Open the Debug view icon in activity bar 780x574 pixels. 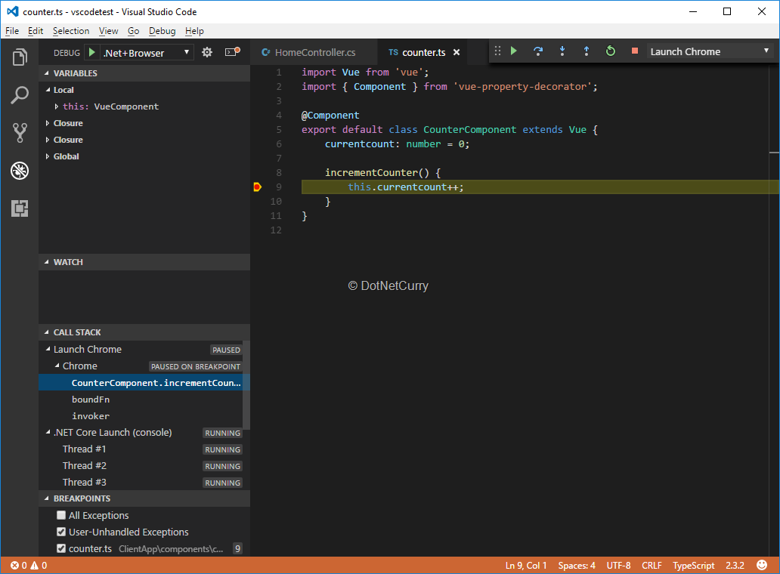click(x=20, y=171)
